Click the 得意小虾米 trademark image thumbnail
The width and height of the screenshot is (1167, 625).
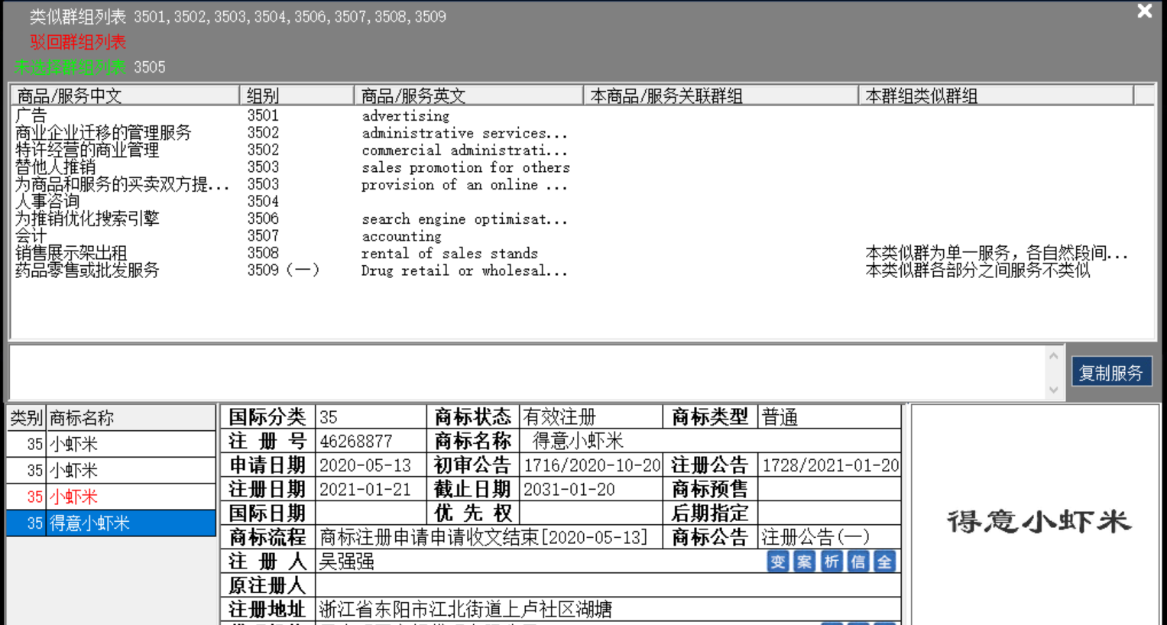tap(1039, 522)
